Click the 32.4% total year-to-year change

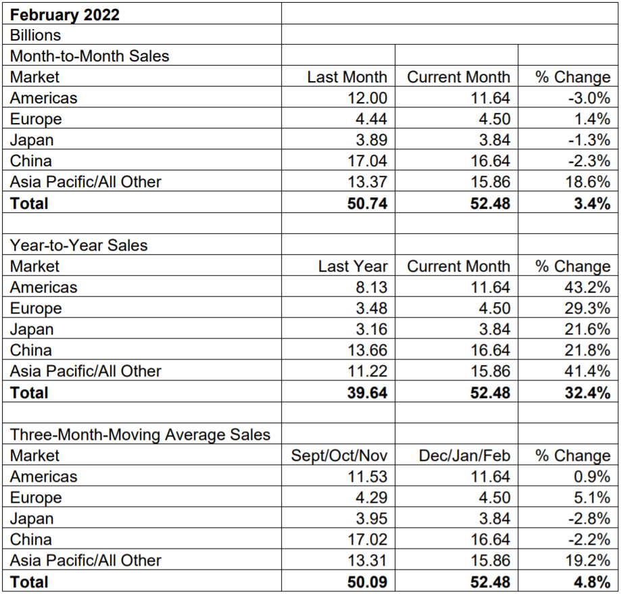coord(587,392)
